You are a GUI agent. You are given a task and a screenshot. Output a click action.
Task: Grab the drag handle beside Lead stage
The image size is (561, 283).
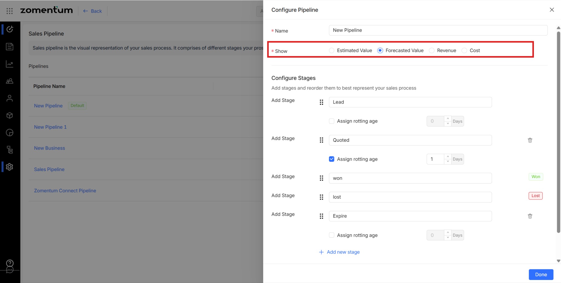[x=321, y=102]
